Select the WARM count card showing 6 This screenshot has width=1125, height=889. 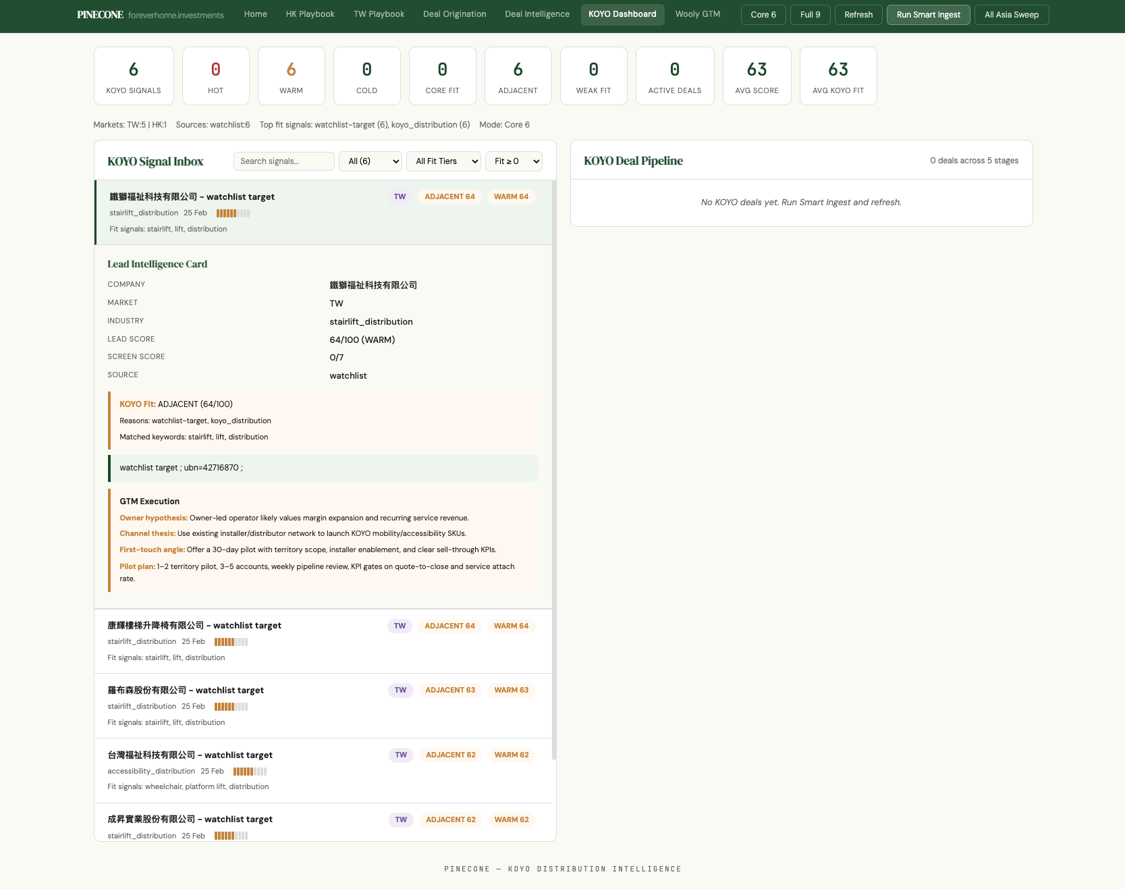[x=291, y=75]
